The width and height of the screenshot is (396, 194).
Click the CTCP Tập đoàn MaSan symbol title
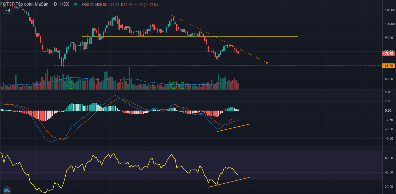[x=26, y=4]
